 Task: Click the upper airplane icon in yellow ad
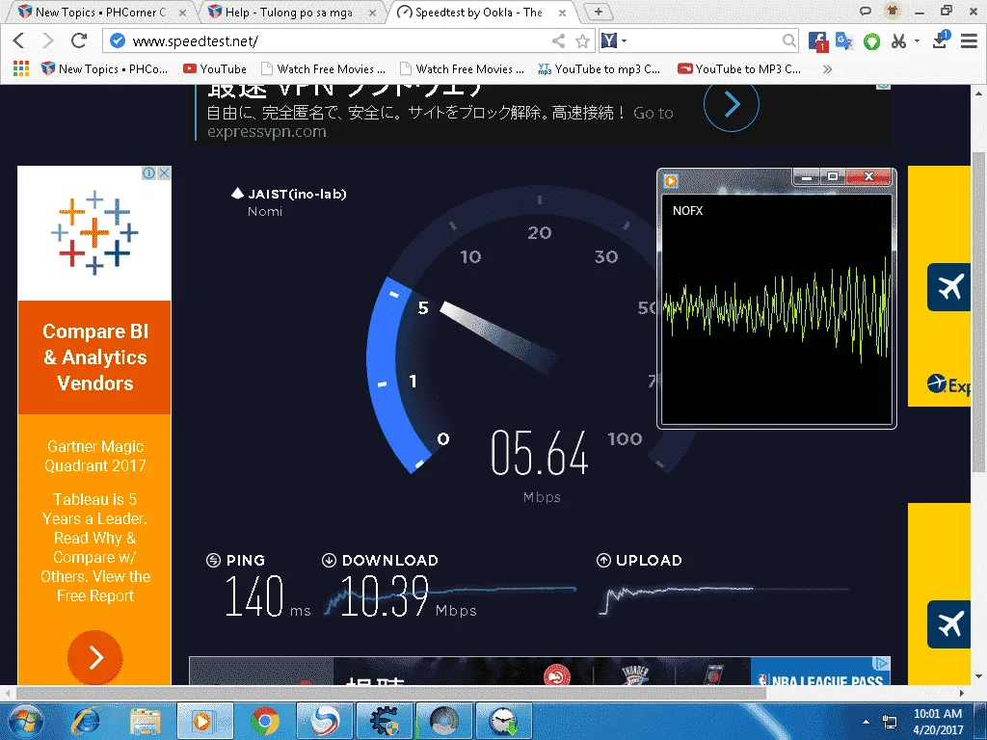949,287
